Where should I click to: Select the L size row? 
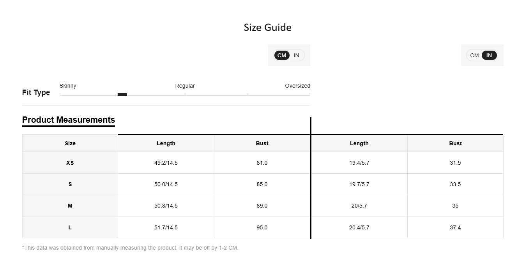pyautogui.click(x=263, y=227)
